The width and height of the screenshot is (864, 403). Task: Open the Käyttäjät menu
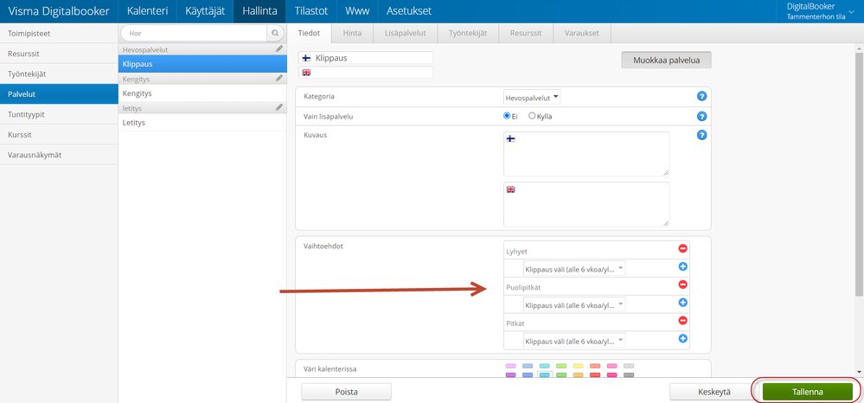(204, 11)
